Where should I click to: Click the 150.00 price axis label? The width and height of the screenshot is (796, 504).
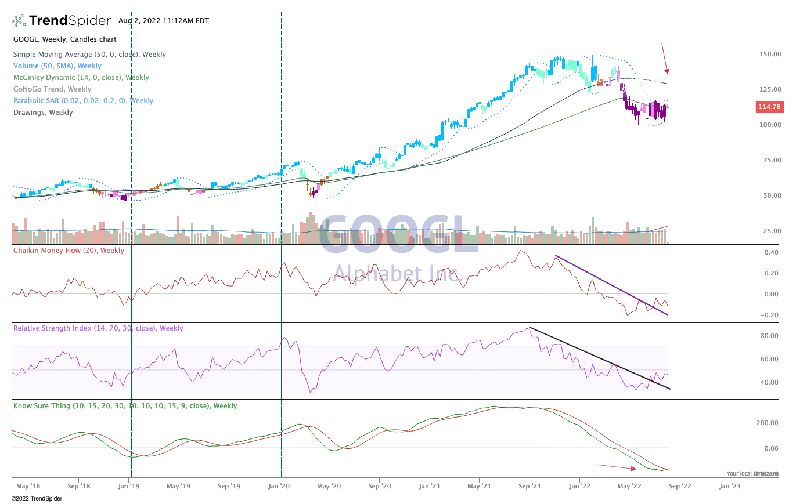tap(770, 55)
